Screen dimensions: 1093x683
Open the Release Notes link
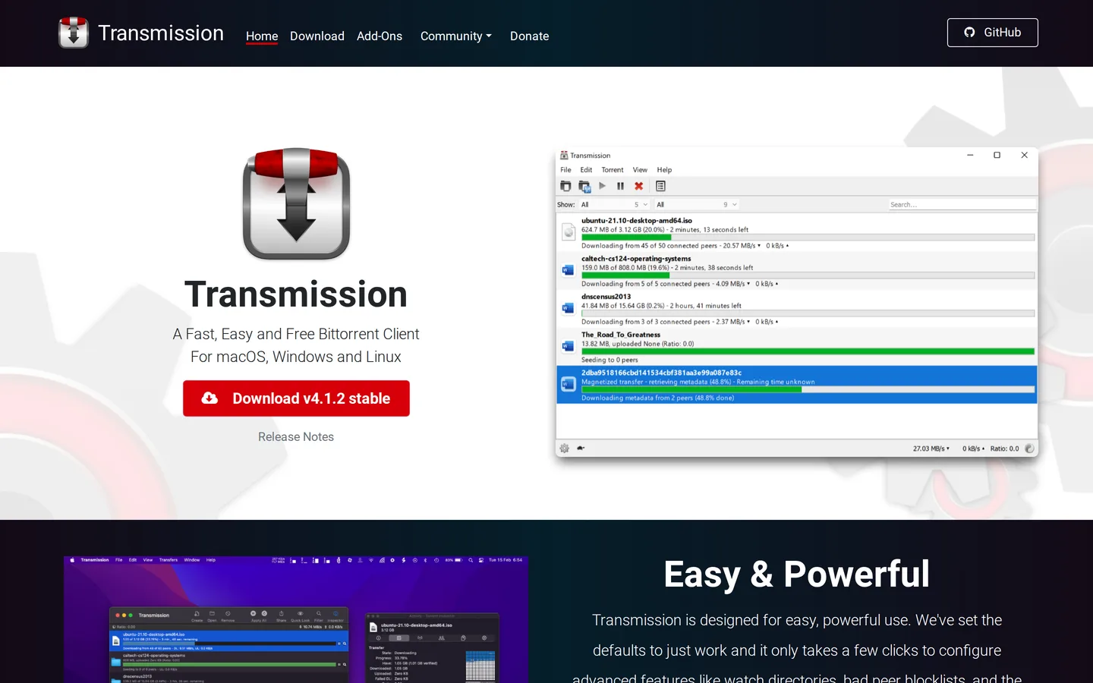pyautogui.click(x=296, y=436)
